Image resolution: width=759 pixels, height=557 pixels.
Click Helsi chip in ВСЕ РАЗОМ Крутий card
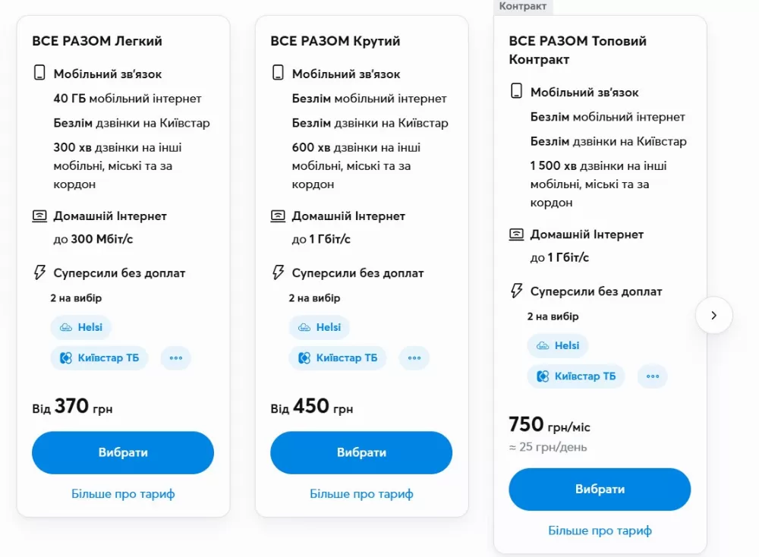tap(320, 327)
